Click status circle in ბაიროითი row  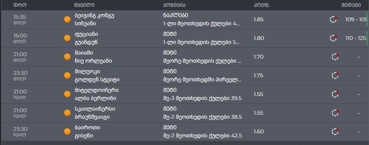[335, 131]
